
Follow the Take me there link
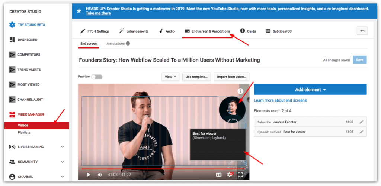[98, 13]
